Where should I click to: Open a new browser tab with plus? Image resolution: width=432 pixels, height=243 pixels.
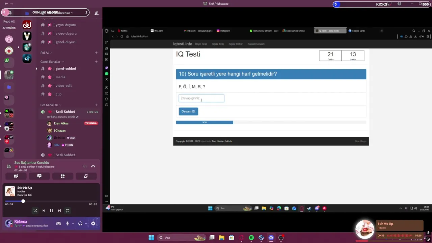point(382,31)
